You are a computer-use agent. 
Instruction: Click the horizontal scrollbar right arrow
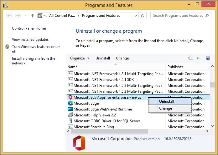pyautogui.click(x=207, y=131)
